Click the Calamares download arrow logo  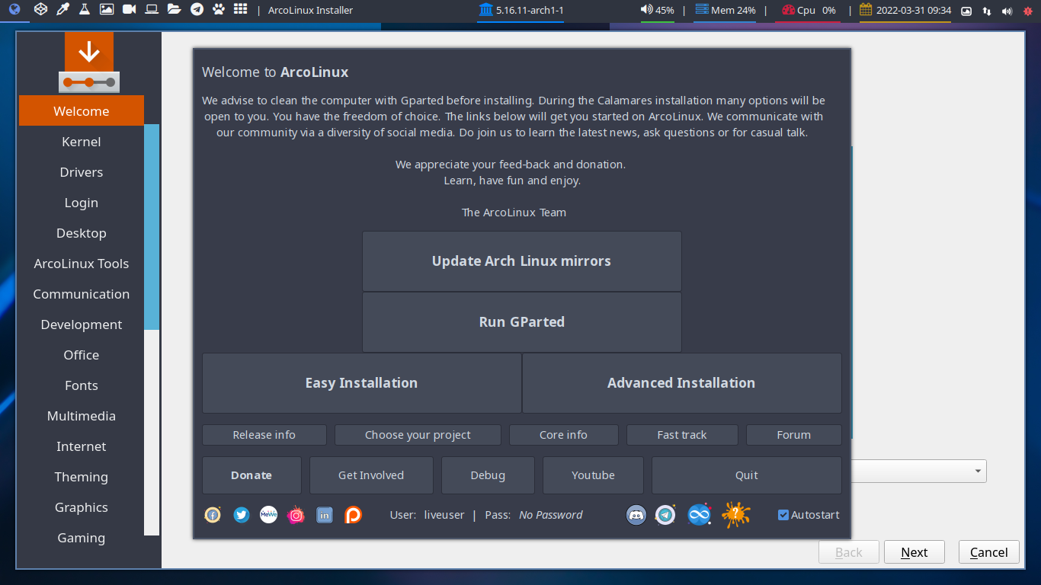pyautogui.click(x=89, y=62)
